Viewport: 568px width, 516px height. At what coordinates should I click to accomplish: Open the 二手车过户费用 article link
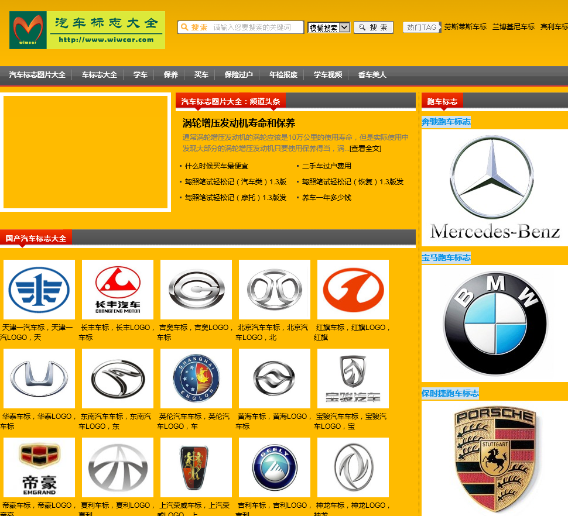coord(326,166)
